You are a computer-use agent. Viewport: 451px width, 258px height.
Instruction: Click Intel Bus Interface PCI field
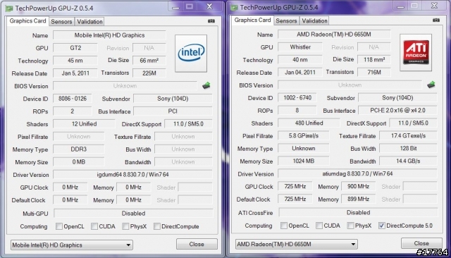[x=173, y=111]
